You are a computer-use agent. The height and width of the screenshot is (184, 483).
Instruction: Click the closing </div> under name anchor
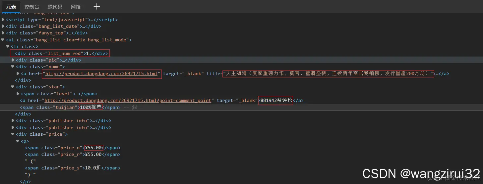pos(23,80)
